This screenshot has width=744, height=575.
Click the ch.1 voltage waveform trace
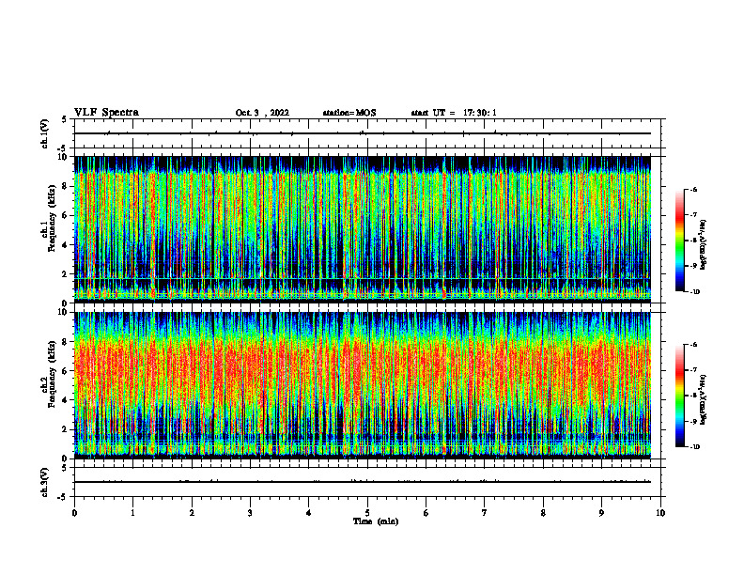click(x=363, y=133)
